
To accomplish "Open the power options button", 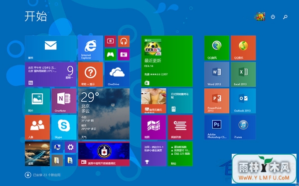I will pyautogui.click(x=273, y=17).
